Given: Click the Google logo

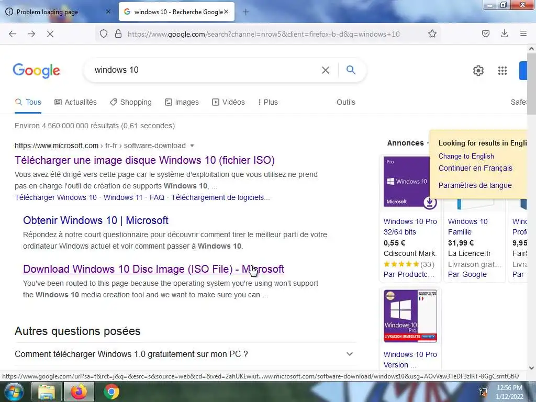Looking at the screenshot, I should (x=36, y=71).
